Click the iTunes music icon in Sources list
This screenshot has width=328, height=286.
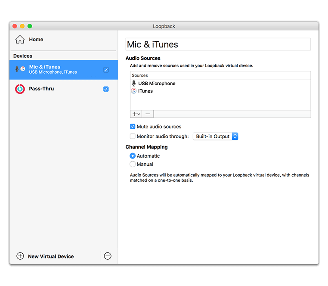(x=134, y=91)
